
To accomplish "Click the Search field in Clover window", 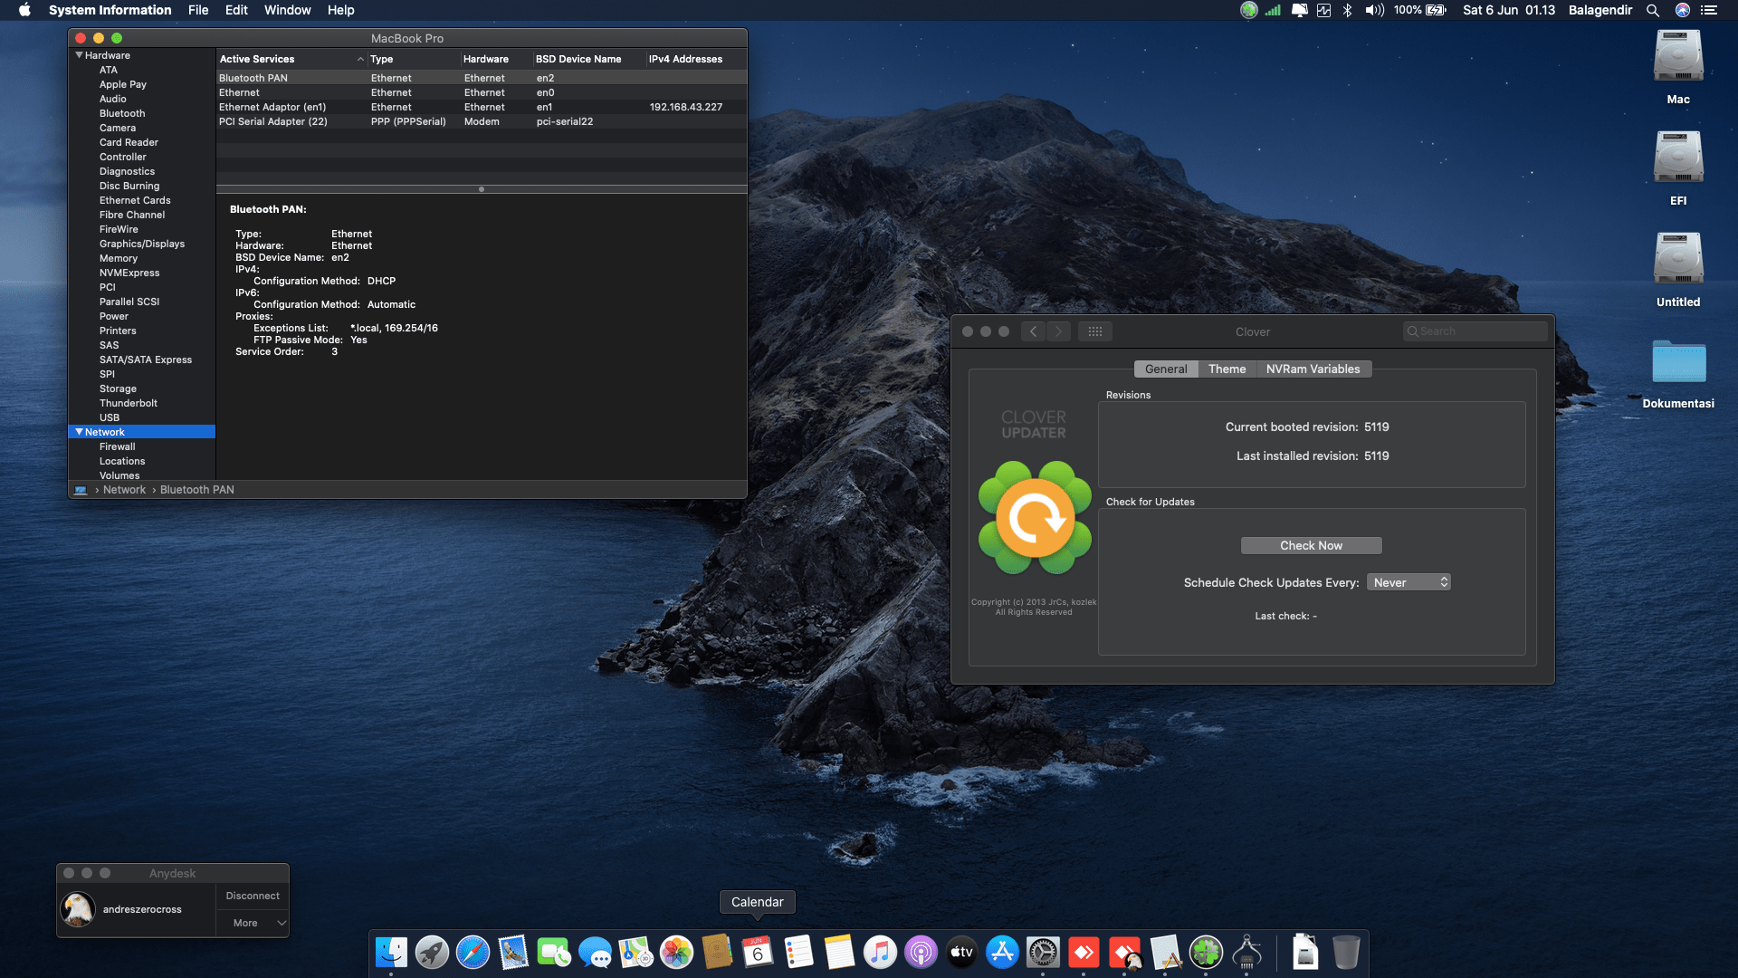I will pos(1475,331).
